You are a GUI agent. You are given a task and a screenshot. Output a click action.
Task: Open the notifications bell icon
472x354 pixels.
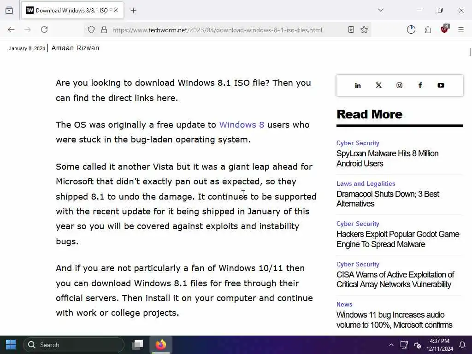coord(462,345)
